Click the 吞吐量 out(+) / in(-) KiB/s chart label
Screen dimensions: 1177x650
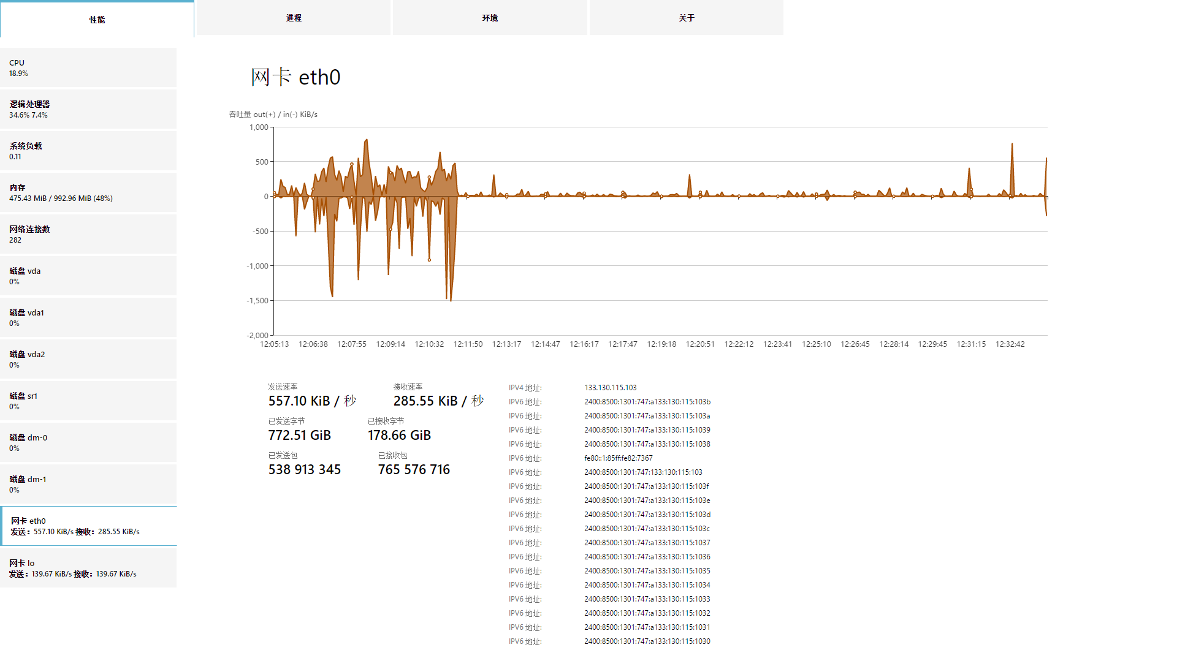tap(273, 115)
